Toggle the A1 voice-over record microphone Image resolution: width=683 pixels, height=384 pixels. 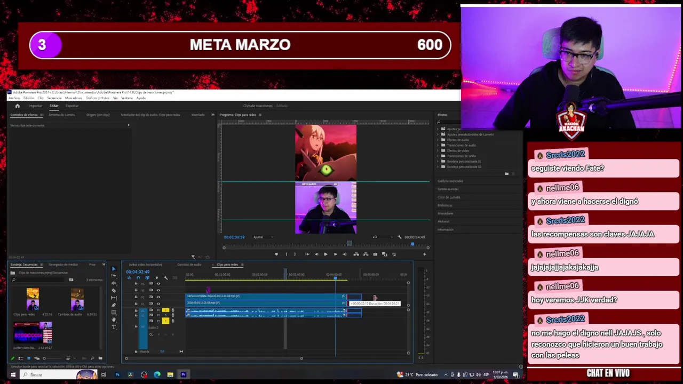(172, 310)
